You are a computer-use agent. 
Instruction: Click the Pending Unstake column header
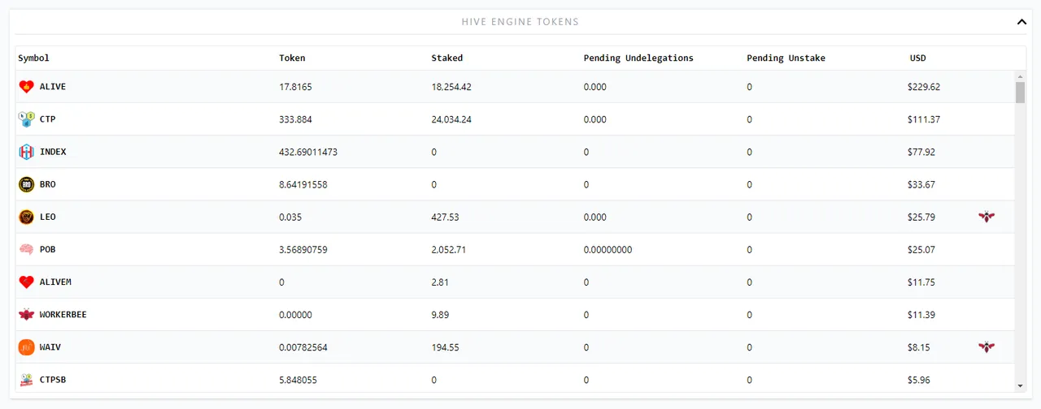click(786, 58)
